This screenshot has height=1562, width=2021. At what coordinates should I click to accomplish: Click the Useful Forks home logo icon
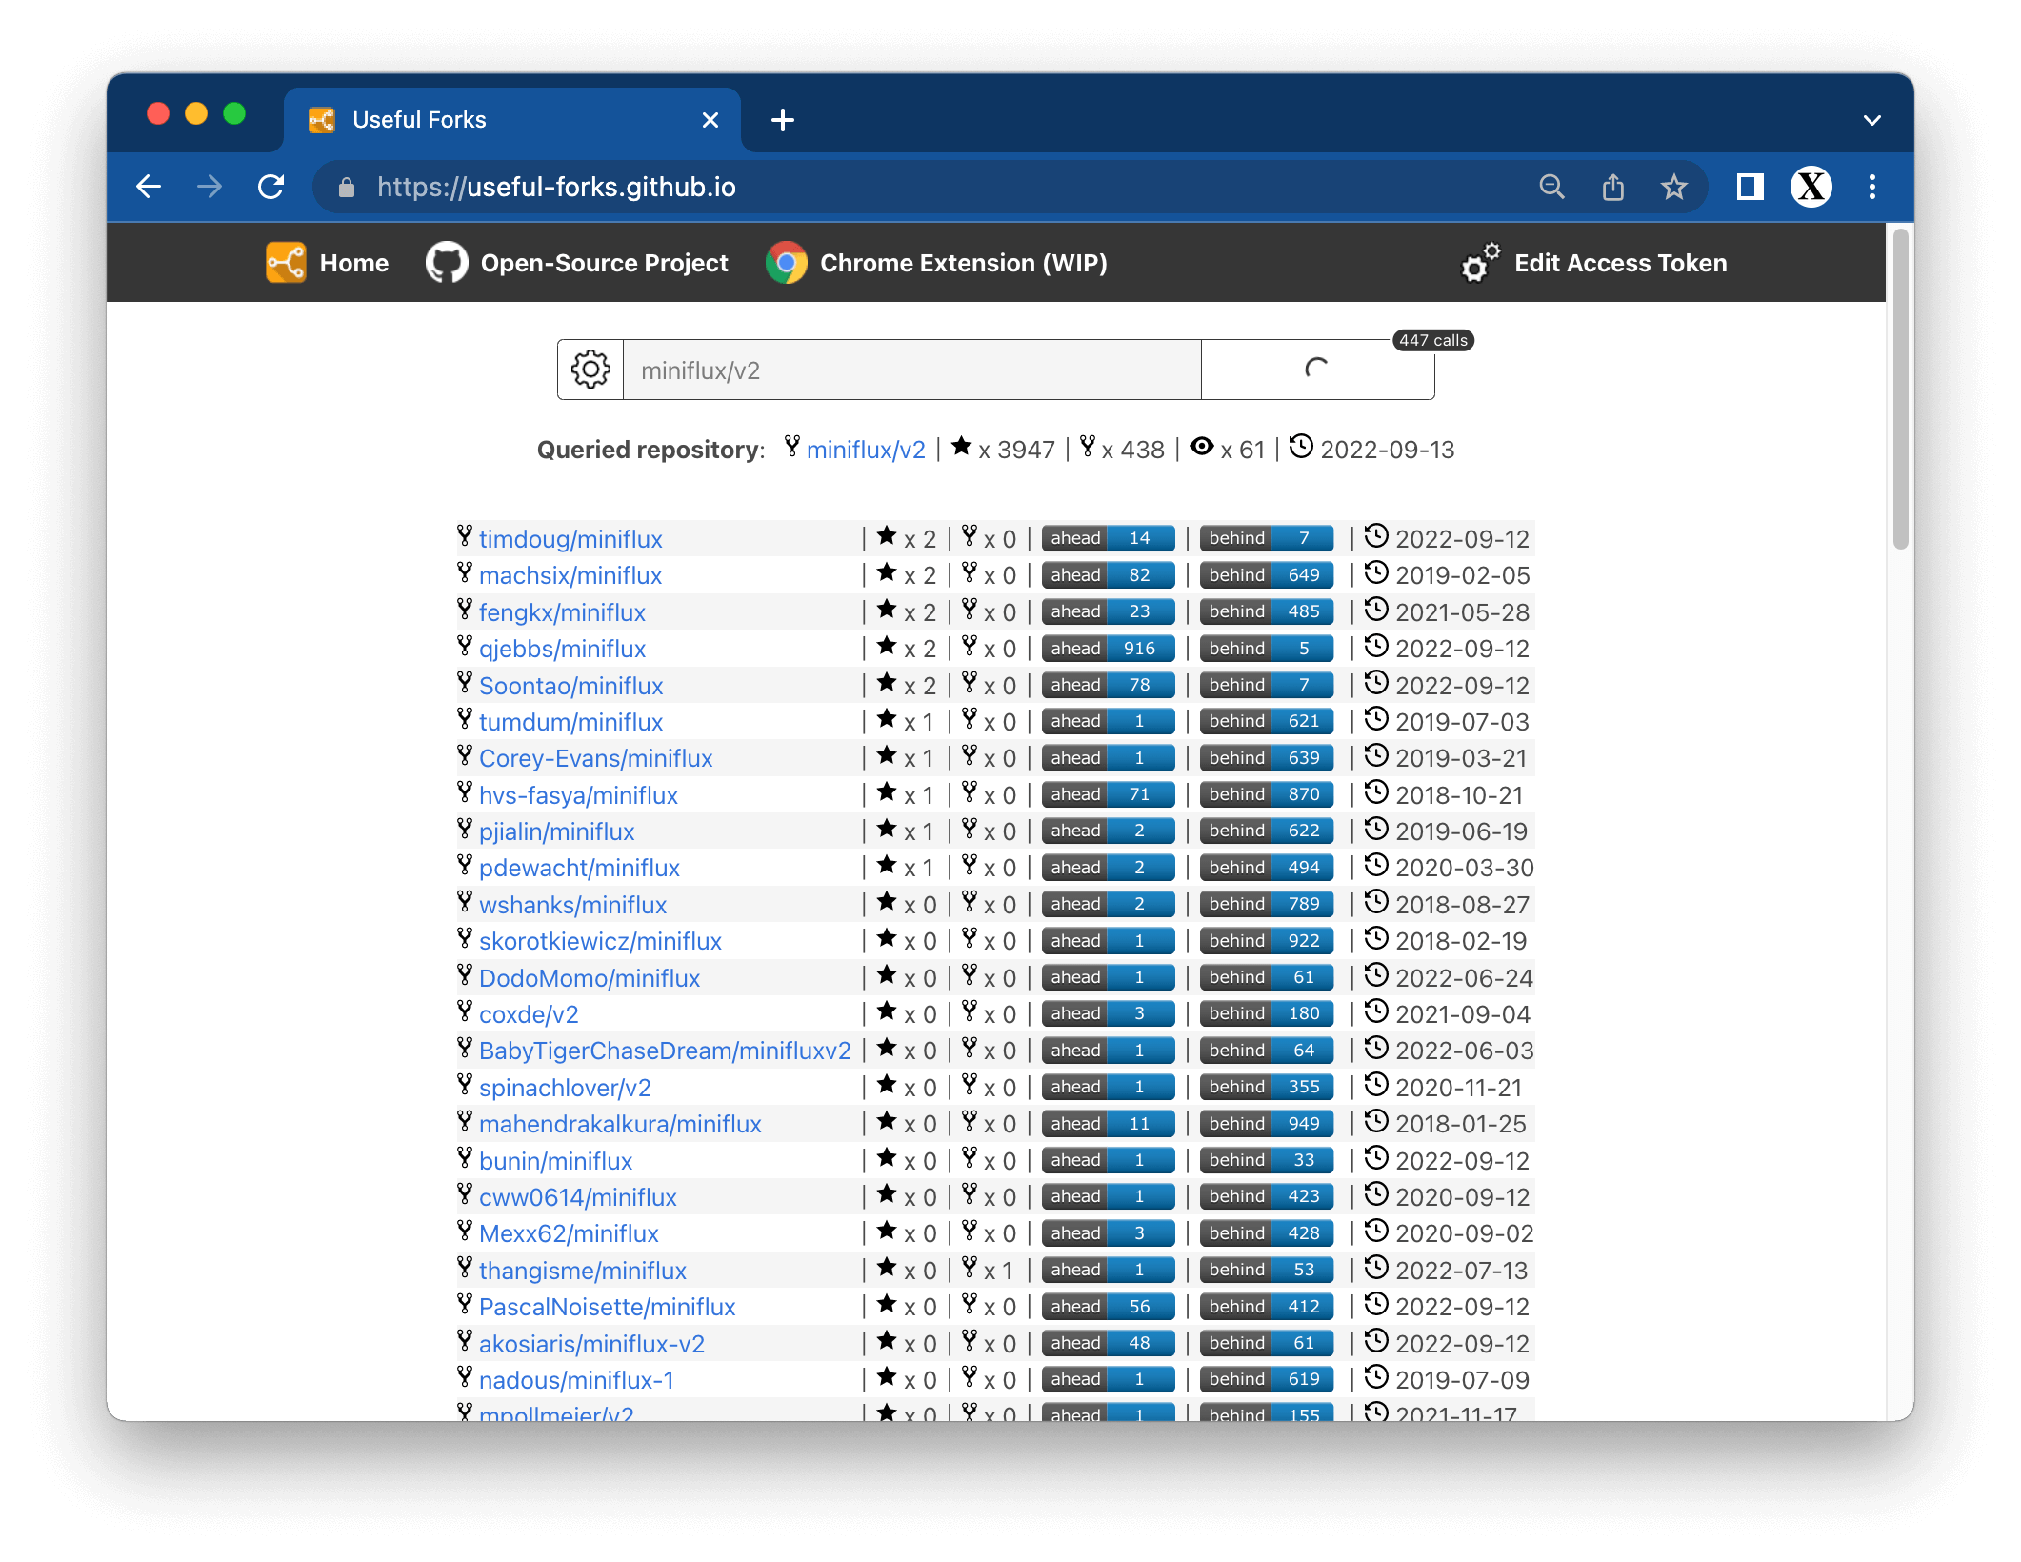(286, 263)
